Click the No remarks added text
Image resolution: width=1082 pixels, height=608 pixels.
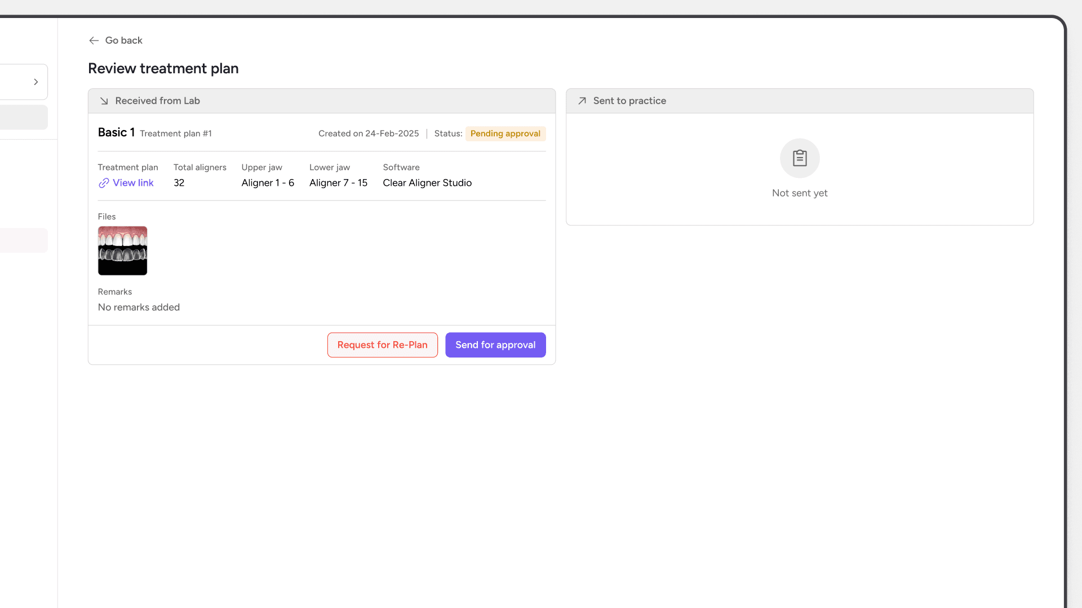(x=139, y=307)
